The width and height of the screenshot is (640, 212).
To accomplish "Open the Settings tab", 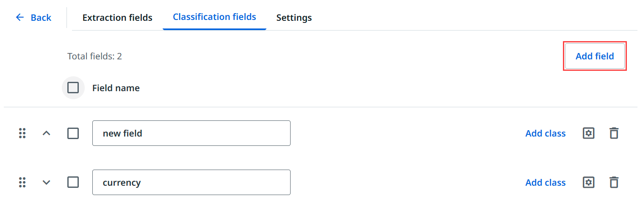I will click(x=294, y=18).
